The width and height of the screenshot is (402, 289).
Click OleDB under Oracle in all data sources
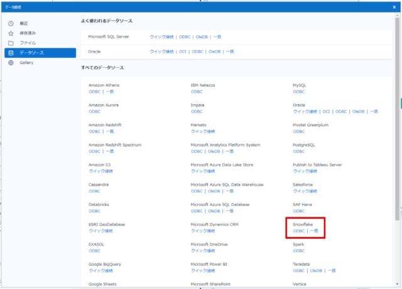click(358, 112)
